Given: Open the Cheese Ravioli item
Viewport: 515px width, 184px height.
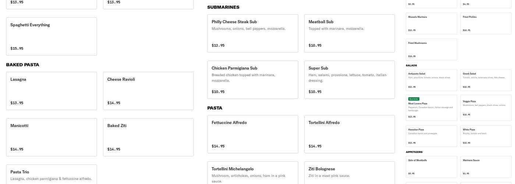Looking at the screenshot, I should pos(148,91).
